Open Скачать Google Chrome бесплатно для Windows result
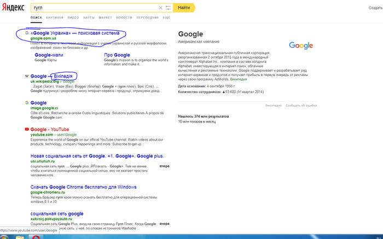Image resolution: width=383 pixels, height=239 pixels. pyautogui.click(x=84, y=187)
